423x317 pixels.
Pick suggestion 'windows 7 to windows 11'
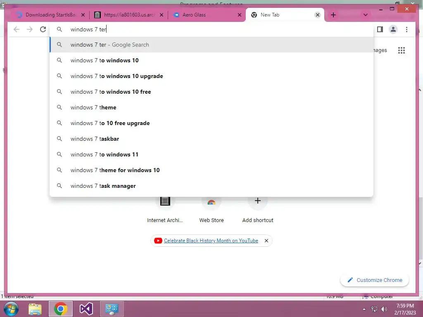click(x=212, y=154)
